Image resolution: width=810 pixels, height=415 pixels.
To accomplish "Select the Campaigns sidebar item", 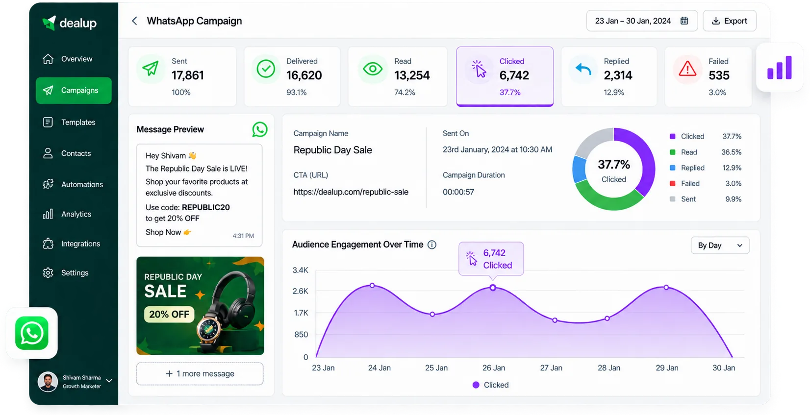I will [74, 90].
